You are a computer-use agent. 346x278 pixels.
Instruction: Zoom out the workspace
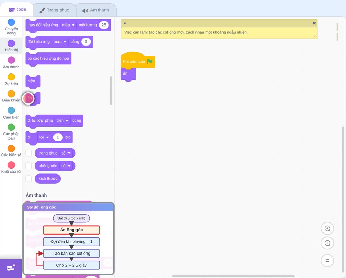click(x=327, y=243)
